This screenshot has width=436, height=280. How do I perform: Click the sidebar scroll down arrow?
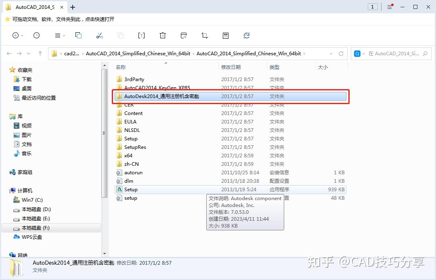(105, 254)
